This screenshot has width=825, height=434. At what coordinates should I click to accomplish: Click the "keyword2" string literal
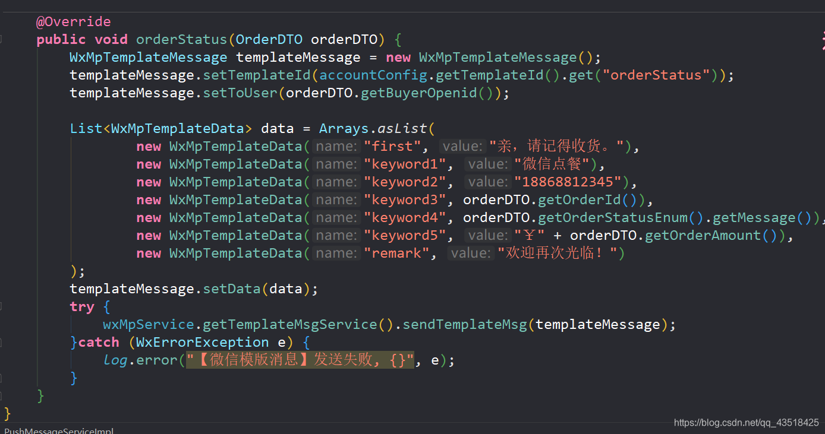[x=405, y=182]
